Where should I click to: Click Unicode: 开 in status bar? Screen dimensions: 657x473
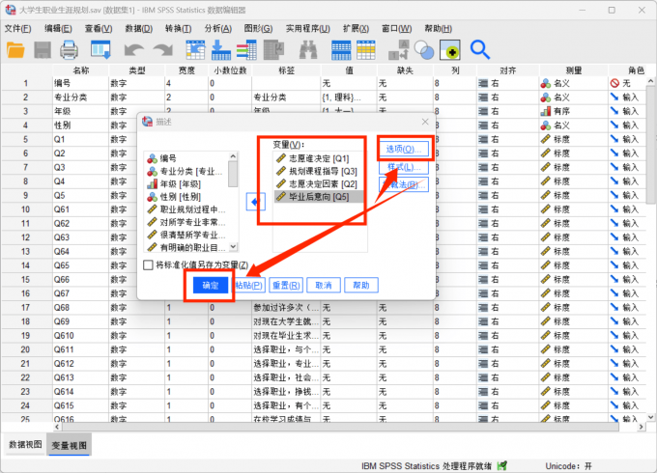[x=568, y=466]
